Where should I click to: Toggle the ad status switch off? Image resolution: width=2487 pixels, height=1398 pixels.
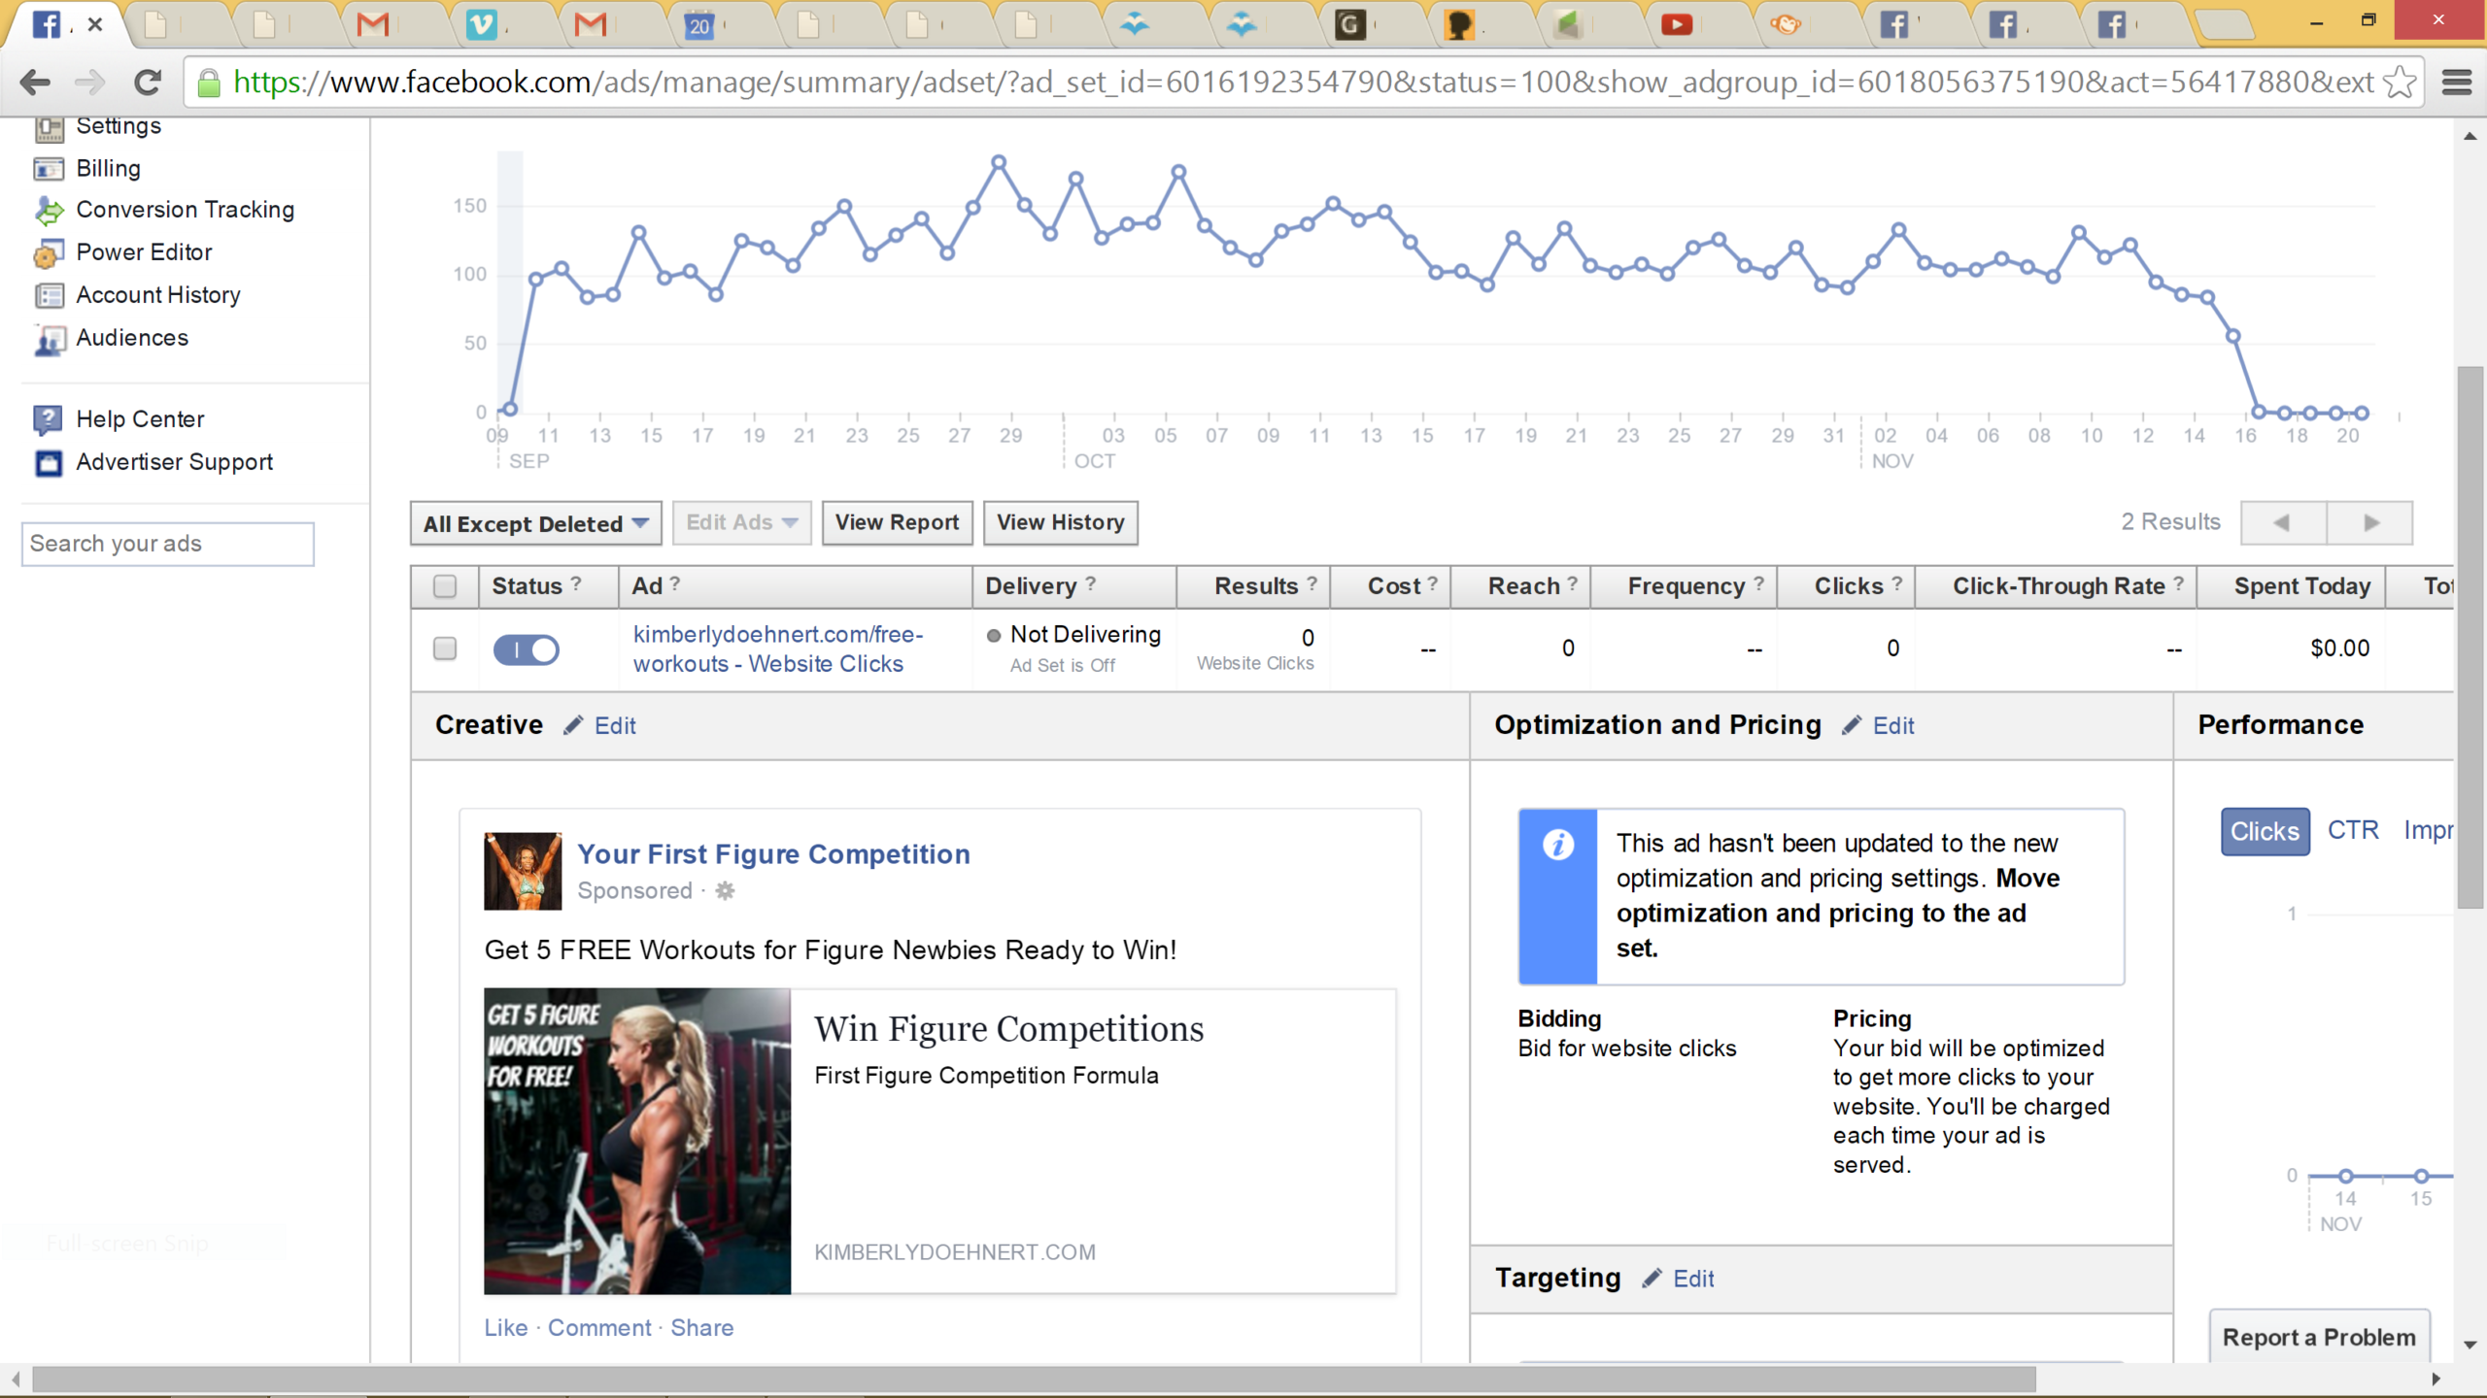point(526,649)
